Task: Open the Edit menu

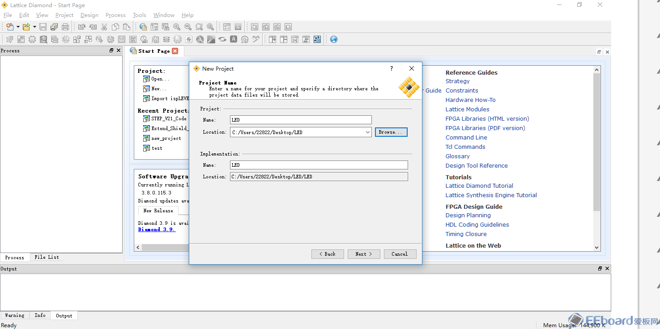Action: (24, 15)
